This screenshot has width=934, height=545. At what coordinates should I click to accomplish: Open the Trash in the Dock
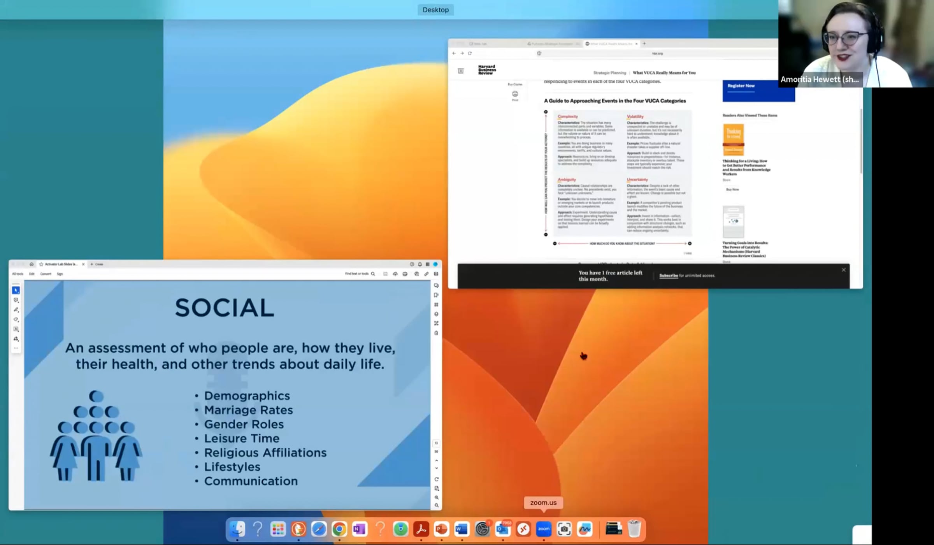coord(634,529)
